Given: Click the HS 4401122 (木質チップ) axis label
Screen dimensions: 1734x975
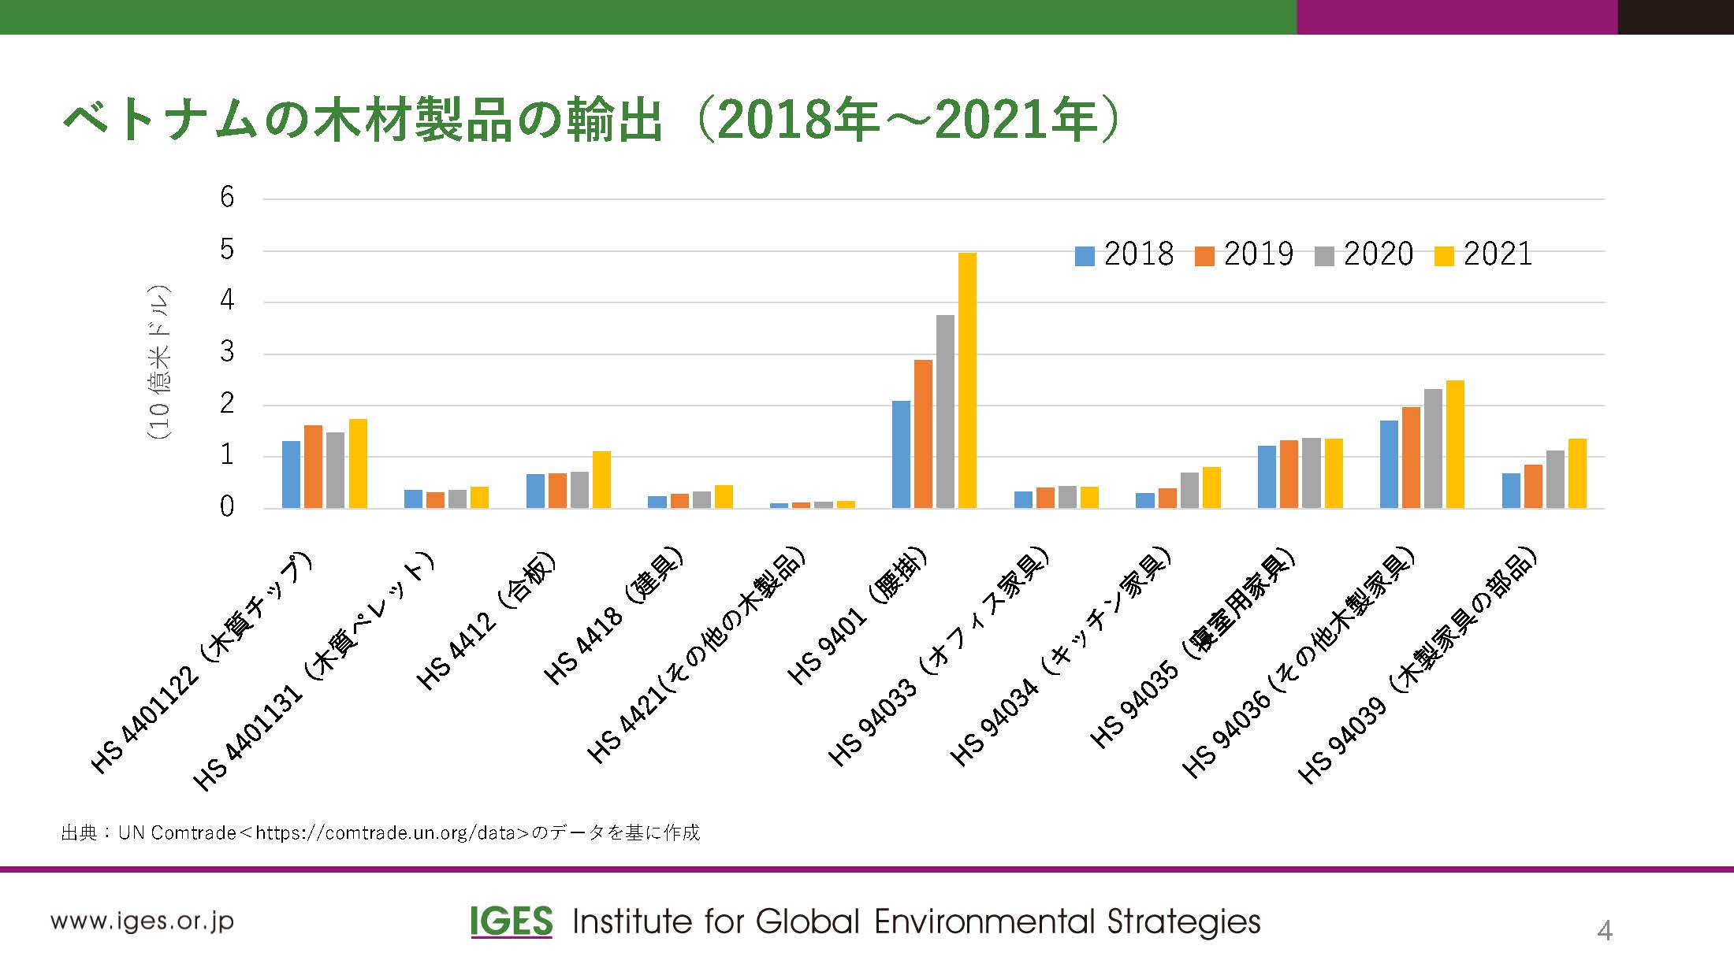Looking at the screenshot, I should pos(203,662).
